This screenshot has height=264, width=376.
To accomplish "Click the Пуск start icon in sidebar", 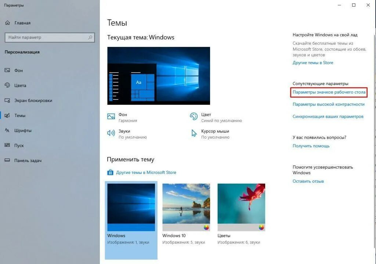I will [x=7, y=145].
